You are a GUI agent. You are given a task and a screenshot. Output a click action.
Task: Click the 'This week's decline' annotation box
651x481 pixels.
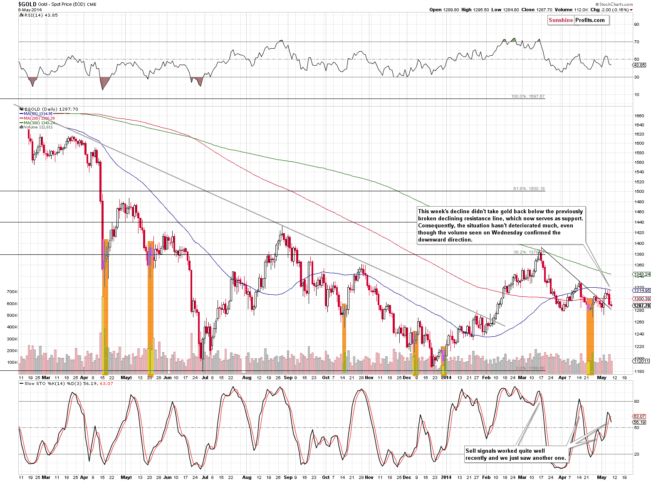tap(501, 225)
